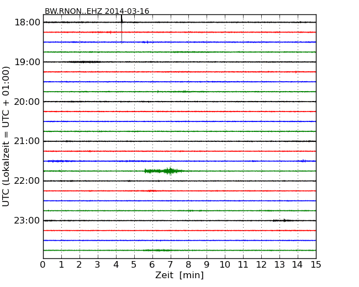Screen dimensions: 359x287
Task: Click the plot title BW.RNON..EHZ 2014-03-16
Action: point(97,11)
